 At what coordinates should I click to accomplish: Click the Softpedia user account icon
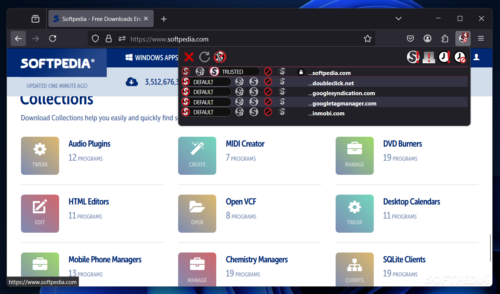click(476, 58)
